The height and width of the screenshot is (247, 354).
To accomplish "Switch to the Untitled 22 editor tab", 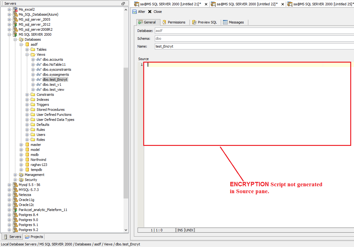I will pos(247,4).
